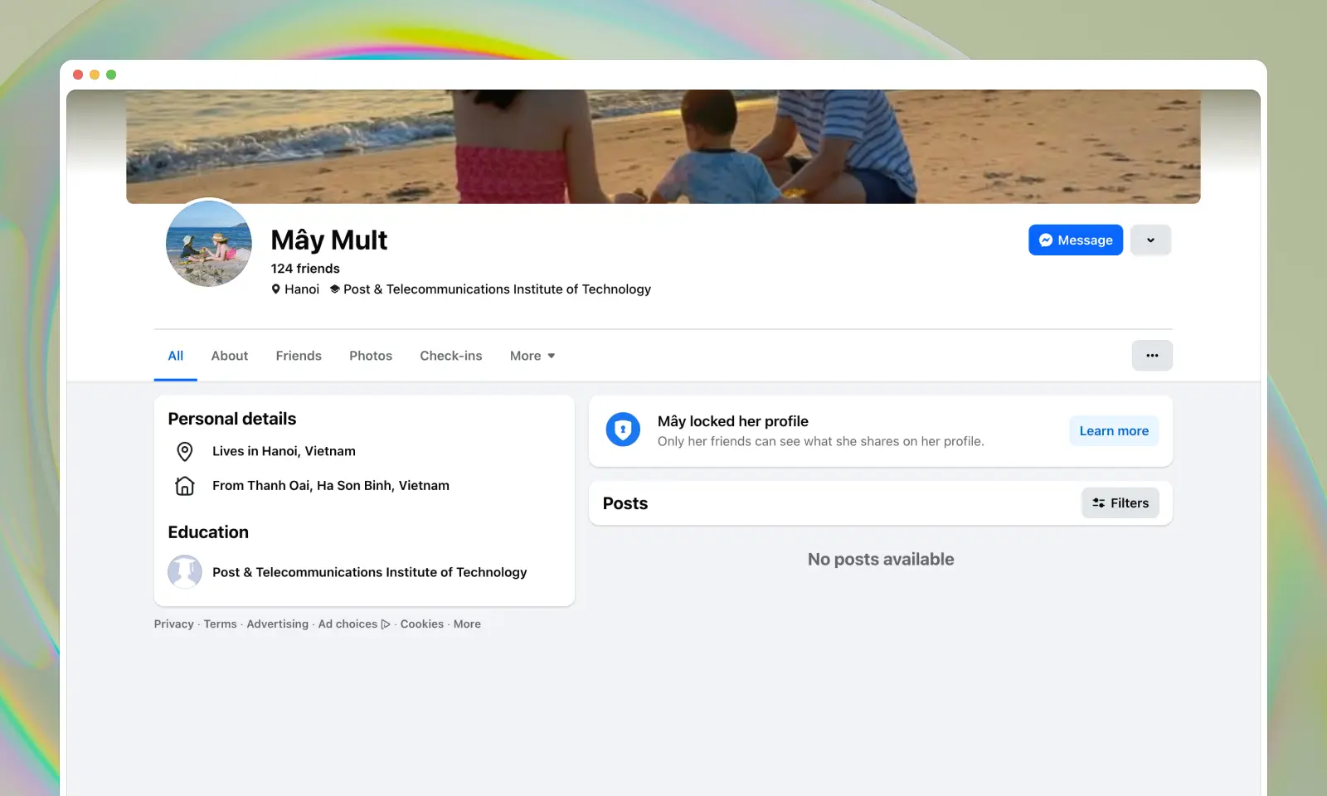Open the Advertising footer link
The width and height of the screenshot is (1327, 796).
[x=277, y=624]
